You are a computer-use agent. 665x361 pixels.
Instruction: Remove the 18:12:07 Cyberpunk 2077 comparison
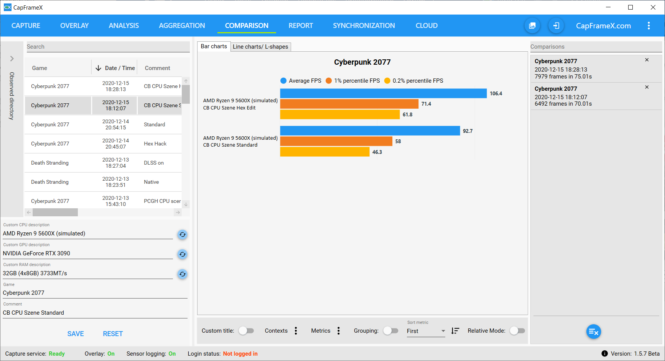pyautogui.click(x=647, y=87)
